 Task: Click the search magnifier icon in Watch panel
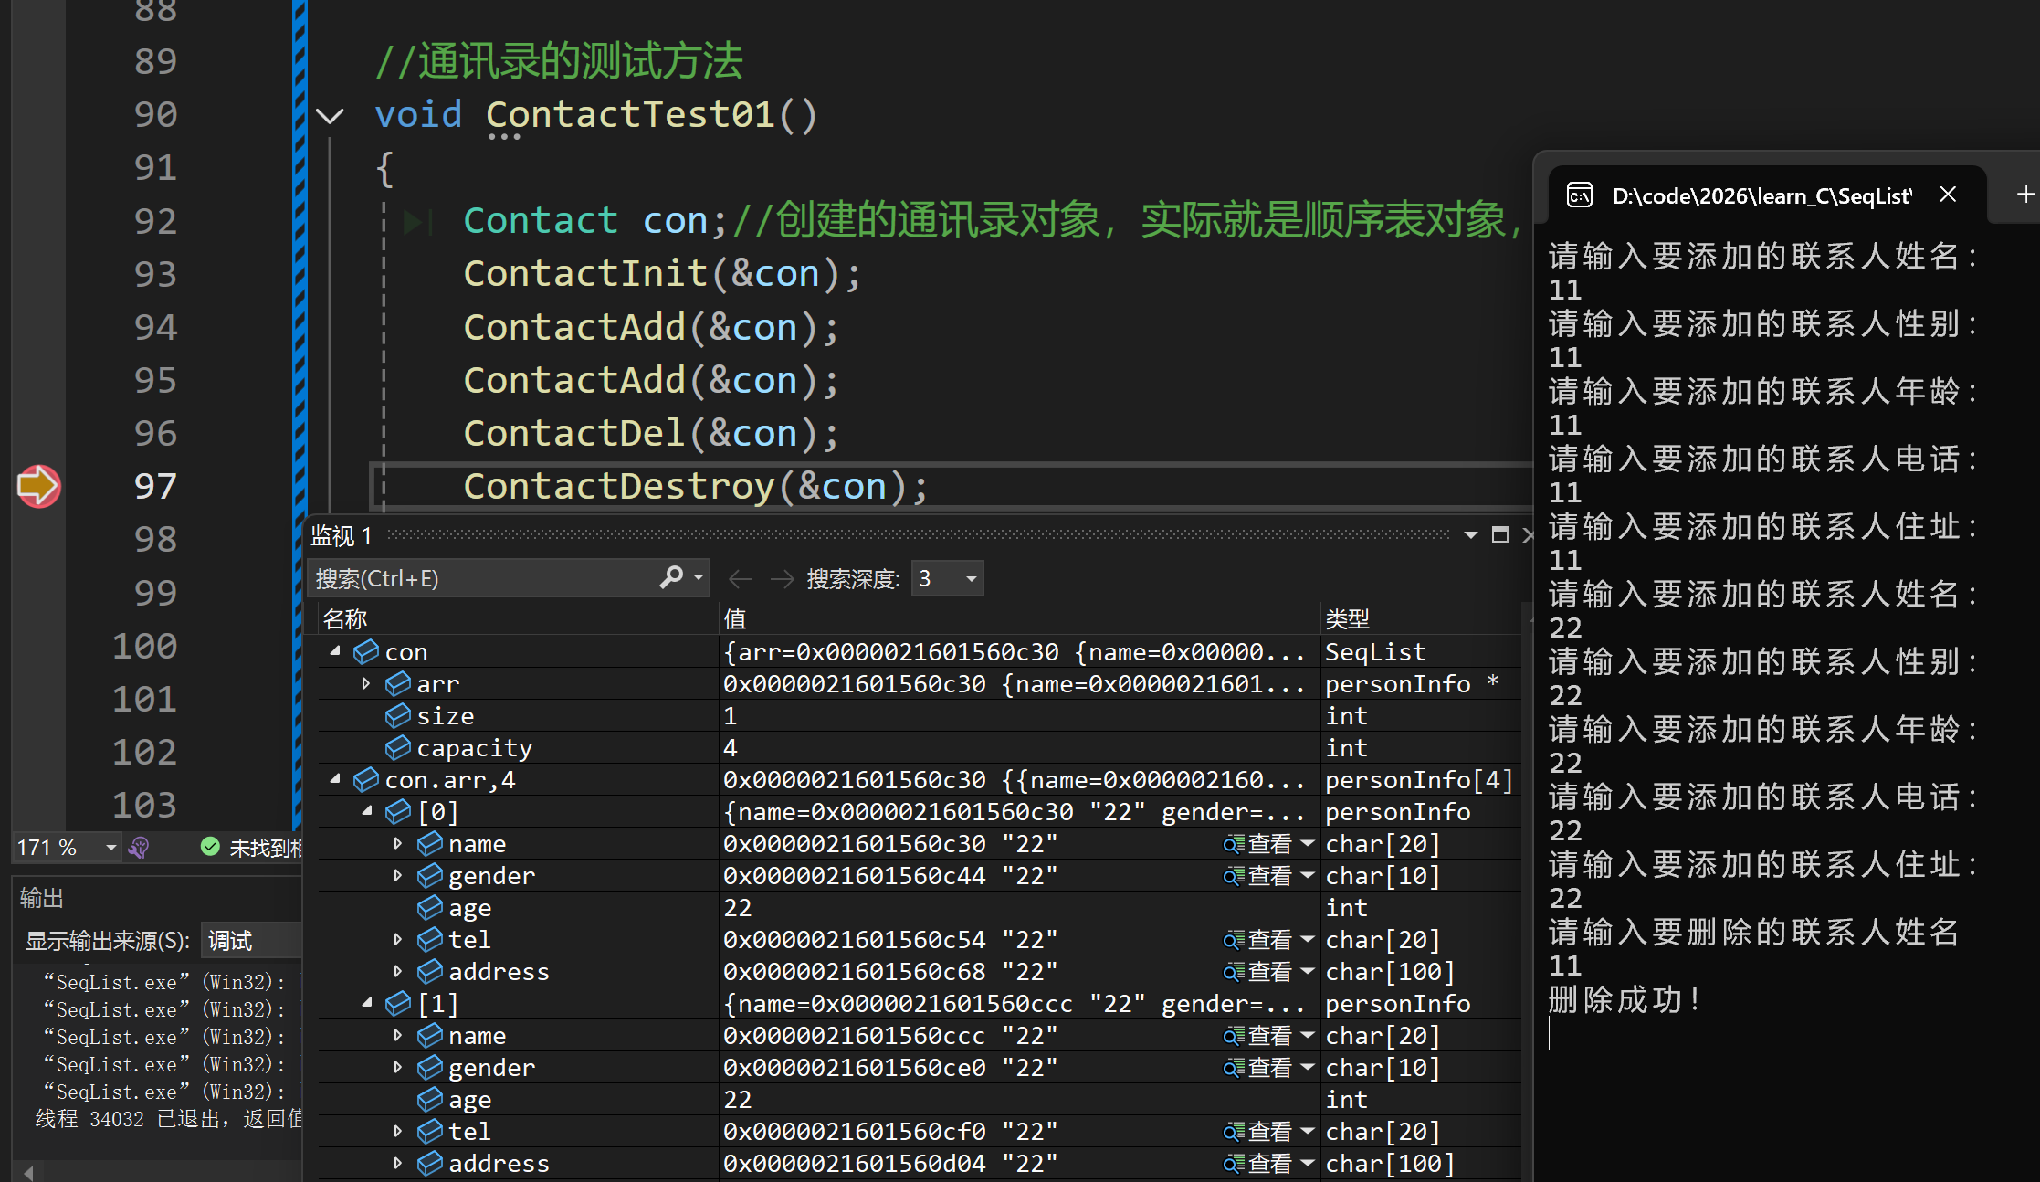coord(671,577)
